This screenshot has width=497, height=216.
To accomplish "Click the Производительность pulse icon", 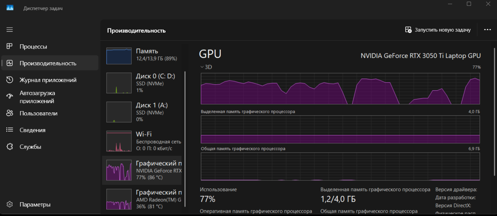I will (x=10, y=63).
